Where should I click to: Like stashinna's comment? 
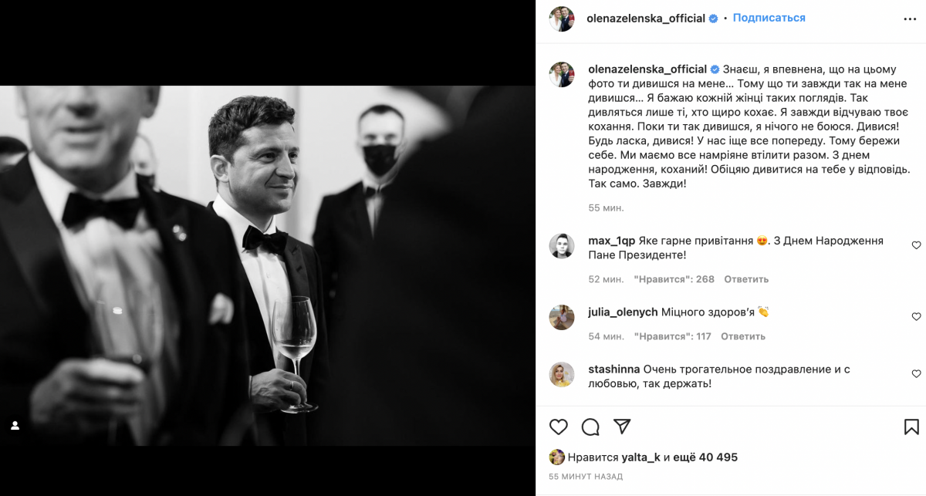coord(916,373)
